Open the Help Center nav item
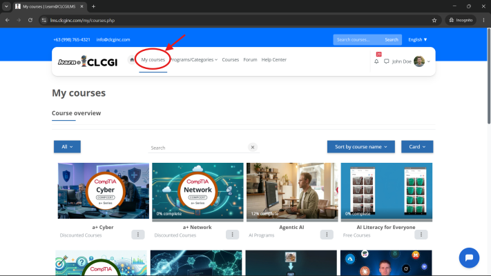Viewport: 491px width, 276px height. 273,59
